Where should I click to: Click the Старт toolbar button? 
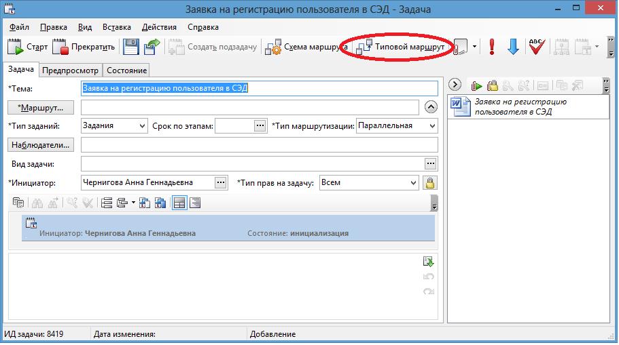[x=29, y=47]
